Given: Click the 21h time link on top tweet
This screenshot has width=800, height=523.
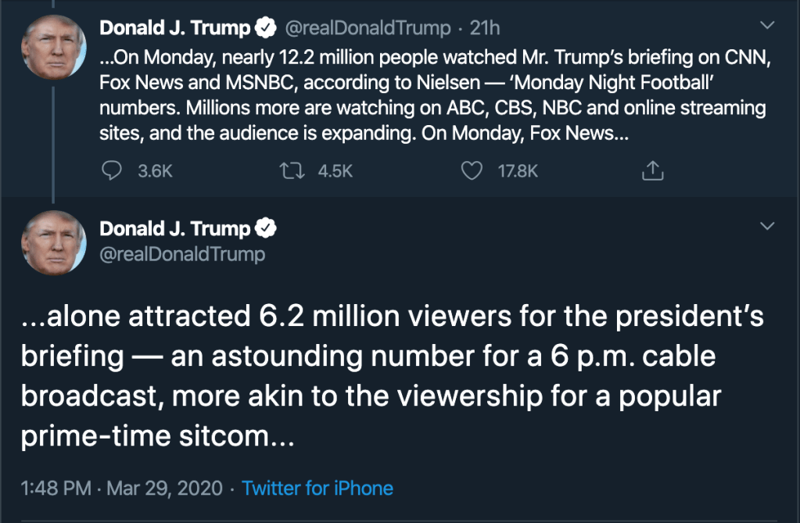Looking at the screenshot, I should coord(485,29).
